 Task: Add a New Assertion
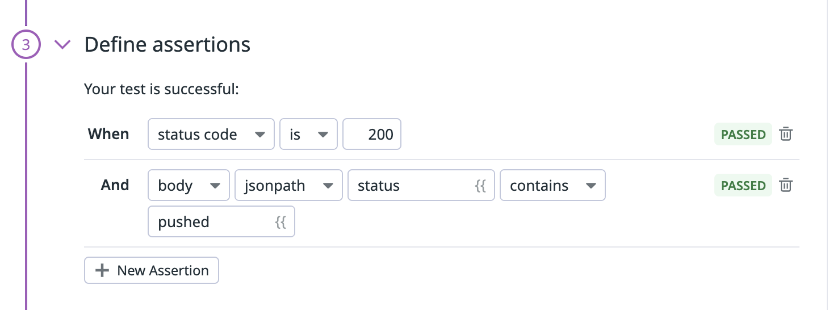tap(152, 270)
